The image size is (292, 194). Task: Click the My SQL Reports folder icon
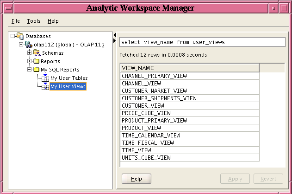pyautogui.click(x=37, y=70)
